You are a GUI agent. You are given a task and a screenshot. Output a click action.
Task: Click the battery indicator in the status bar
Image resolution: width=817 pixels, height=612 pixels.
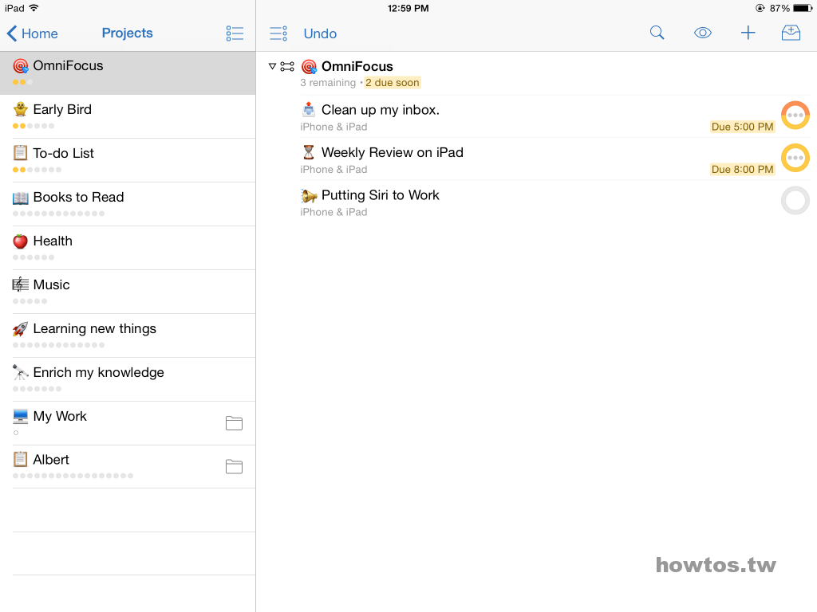[803, 8]
